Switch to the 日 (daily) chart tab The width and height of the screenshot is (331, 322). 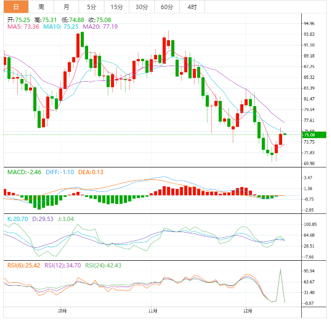coord(16,7)
